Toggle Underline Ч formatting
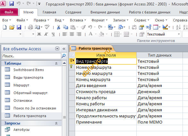Image resolution: width=188 pixels, height=136 pixels. (53, 34)
